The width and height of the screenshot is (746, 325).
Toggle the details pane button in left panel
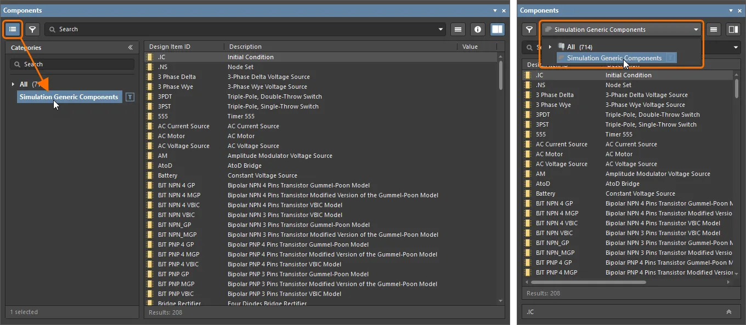click(497, 29)
